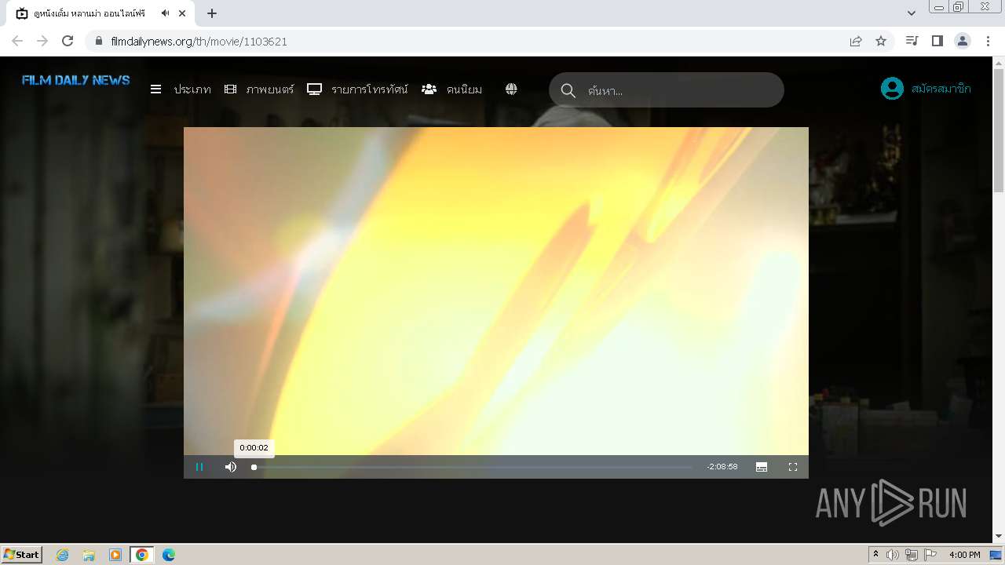Click the video playhead marker

(254, 467)
